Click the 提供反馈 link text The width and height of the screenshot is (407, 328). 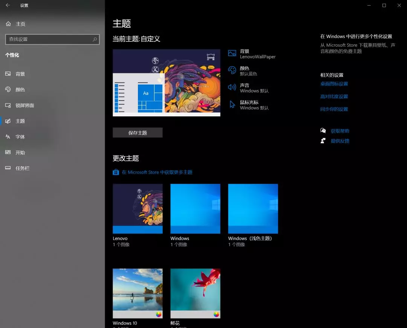click(x=340, y=141)
